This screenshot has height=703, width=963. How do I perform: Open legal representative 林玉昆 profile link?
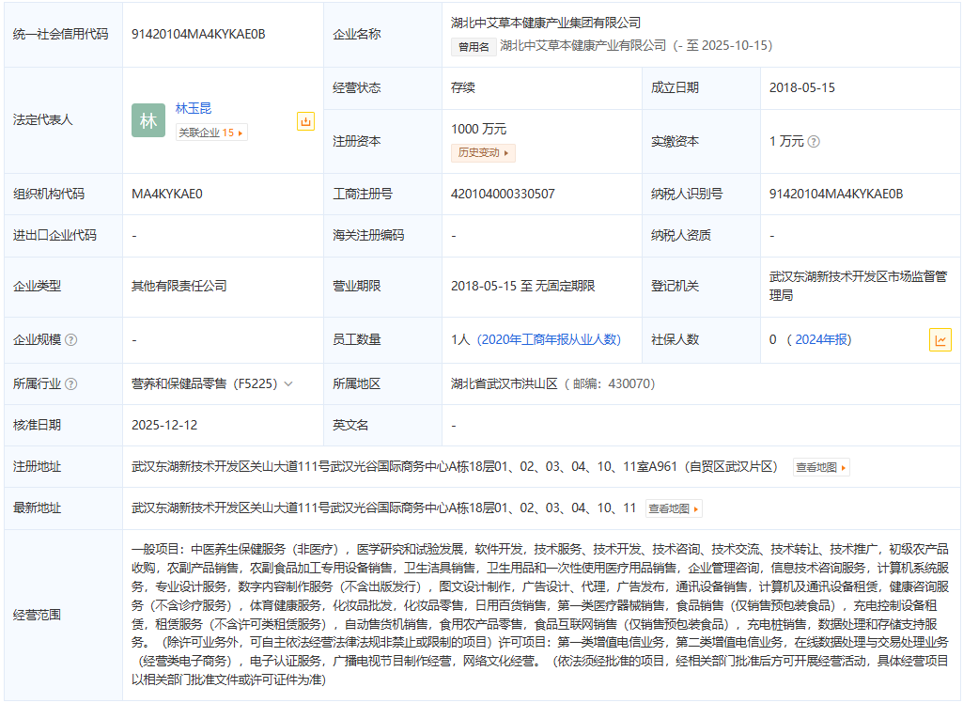point(194,109)
